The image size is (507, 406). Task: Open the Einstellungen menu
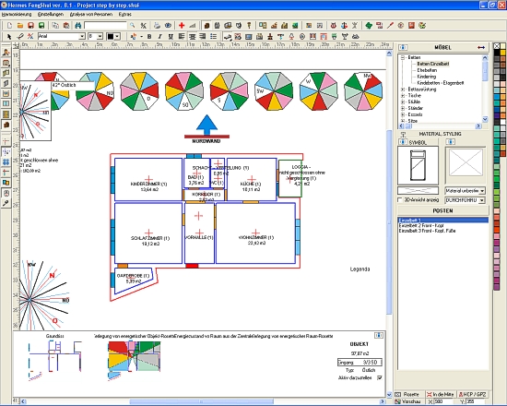coord(51,14)
